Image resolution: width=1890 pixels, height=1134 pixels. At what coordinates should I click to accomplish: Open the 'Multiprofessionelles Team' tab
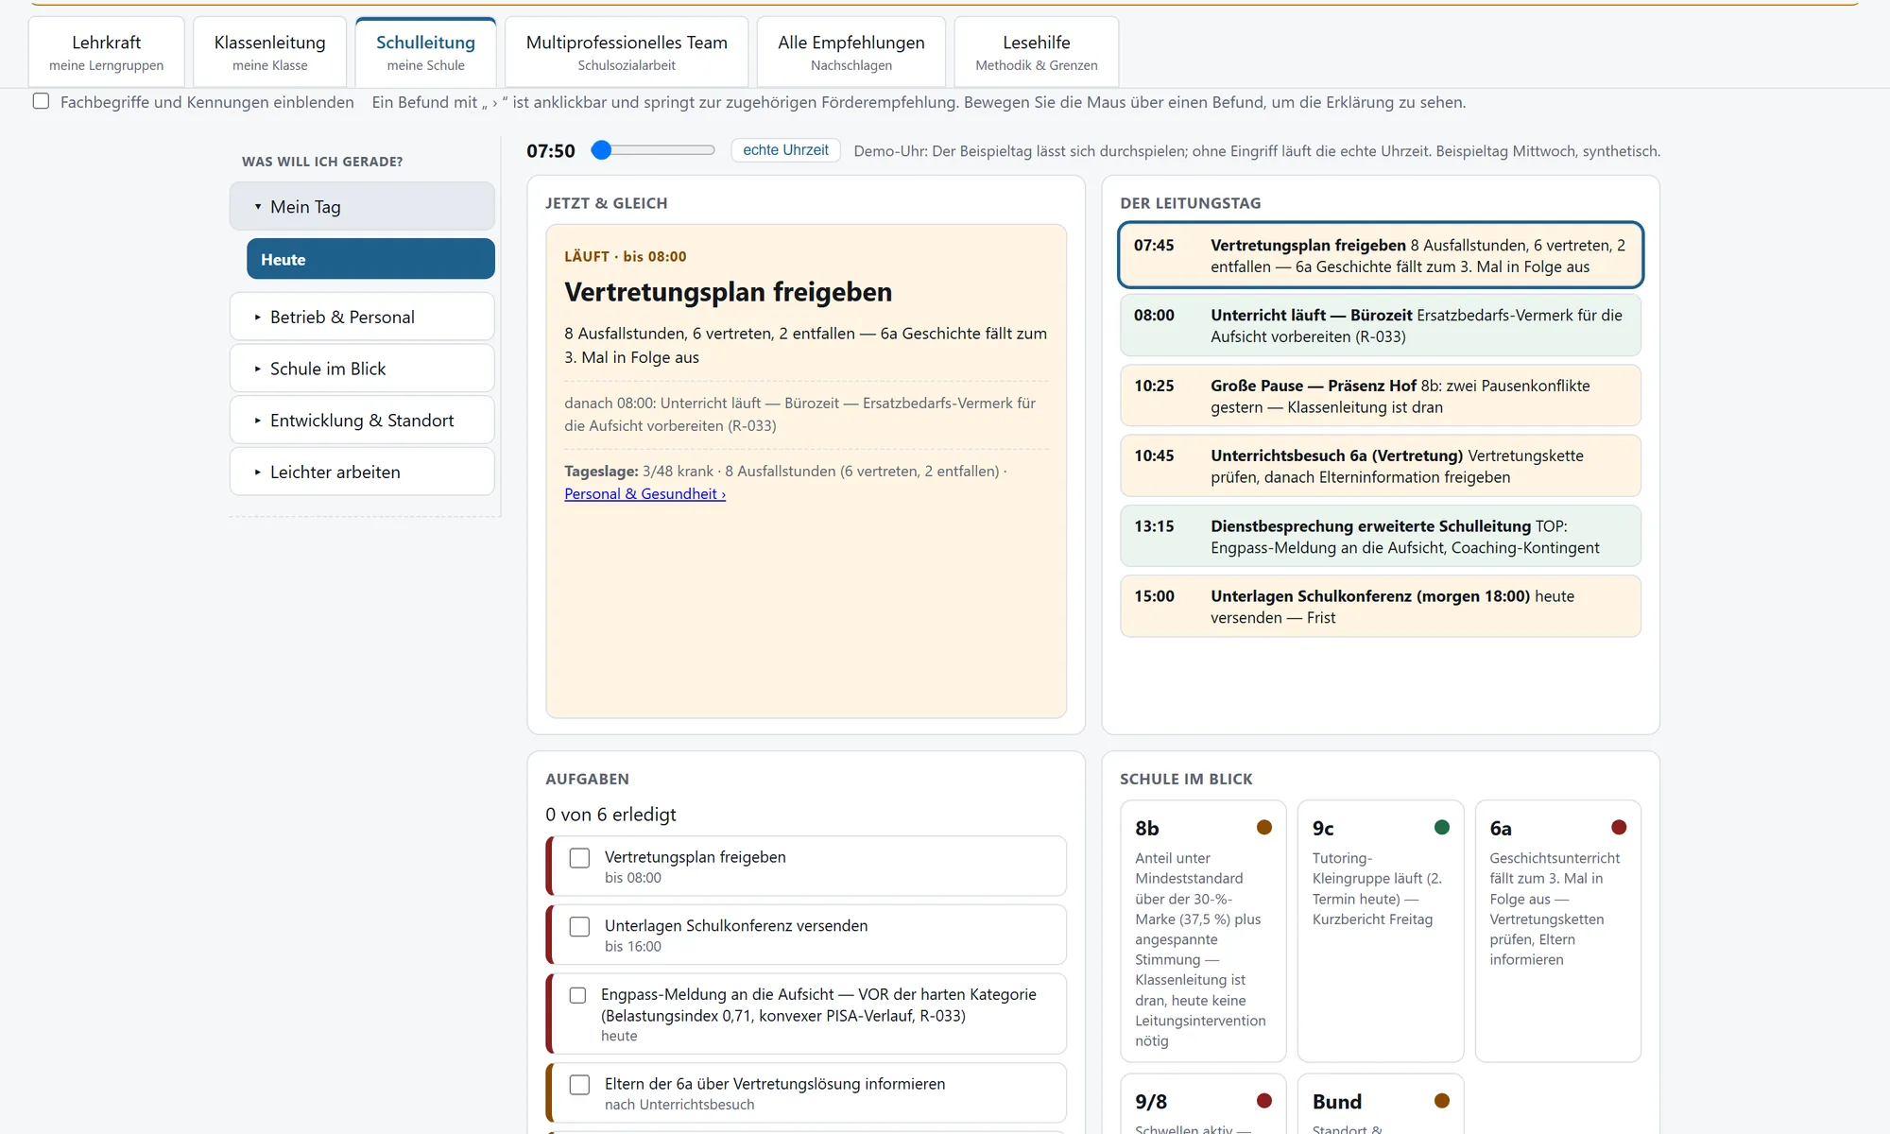coord(627,52)
